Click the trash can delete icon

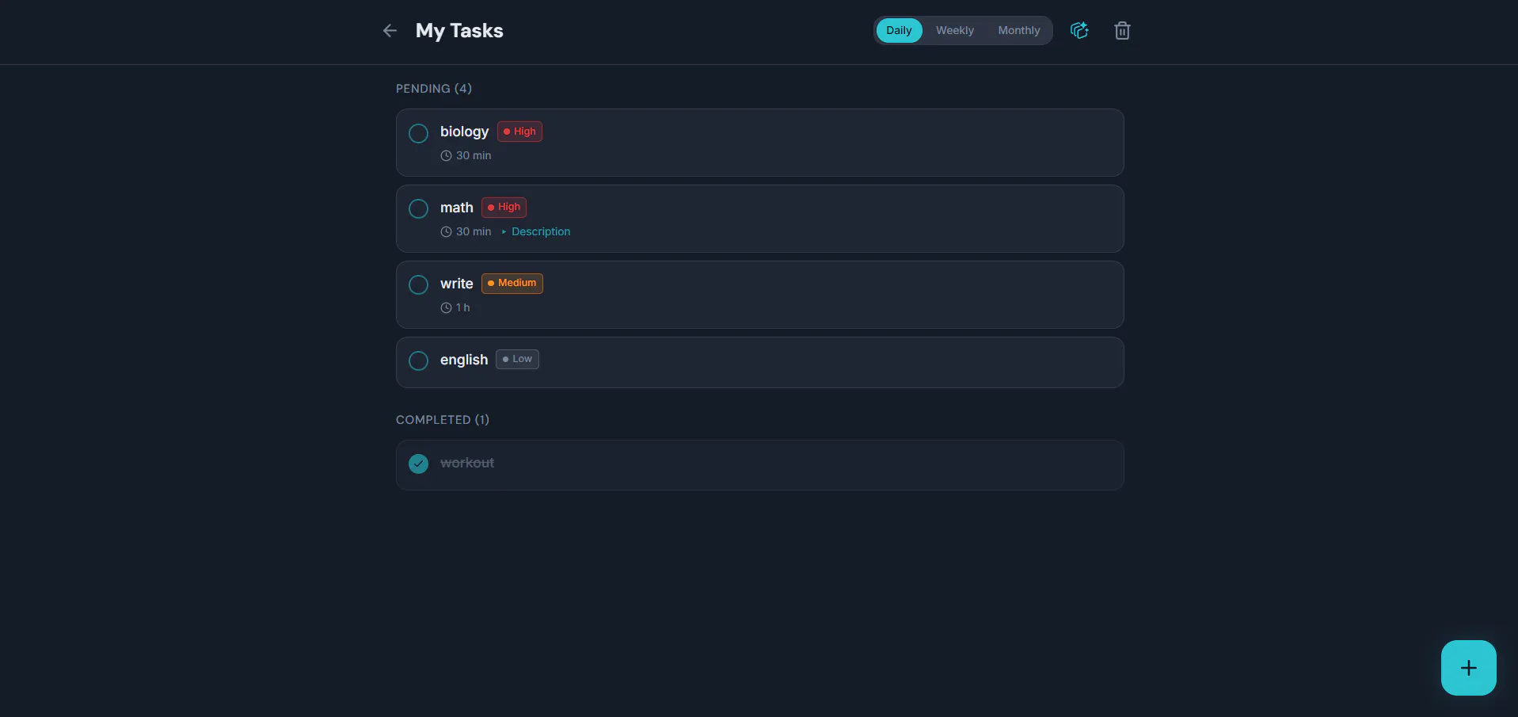click(x=1122, y=31)
